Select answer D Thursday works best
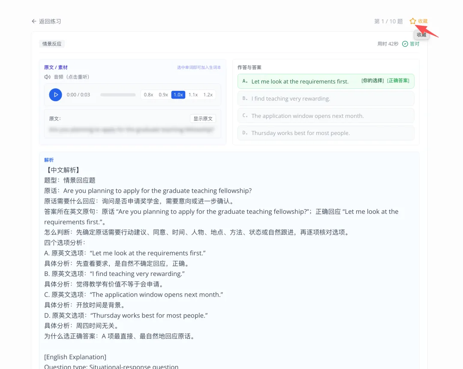The image size is (463, 369). tap(326, 133)
